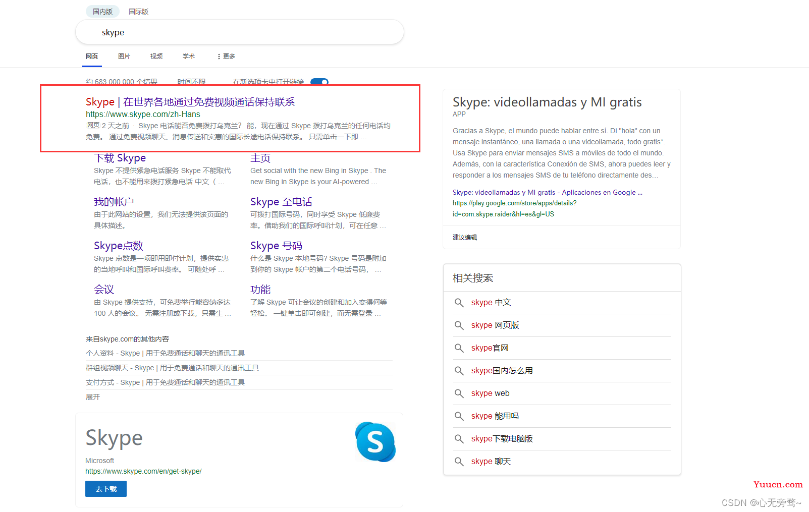
Task: Search related term 'skype web'
Action: (x=491, y=393)
